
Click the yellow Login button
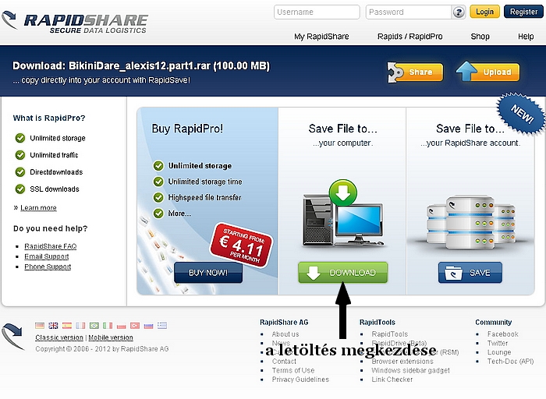coord(484,12)
